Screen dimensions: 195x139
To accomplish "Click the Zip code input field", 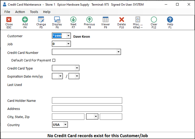I will click(111, 117).
